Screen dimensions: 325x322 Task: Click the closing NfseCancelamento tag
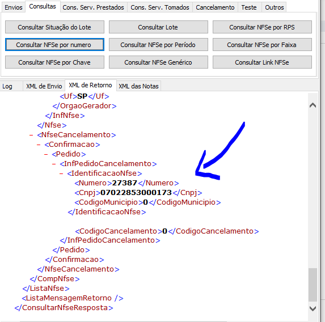click(78, 269)
